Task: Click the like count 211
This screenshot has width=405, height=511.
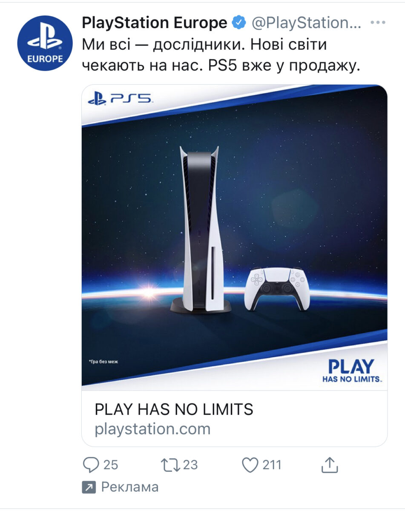Action: click(272, 465)
